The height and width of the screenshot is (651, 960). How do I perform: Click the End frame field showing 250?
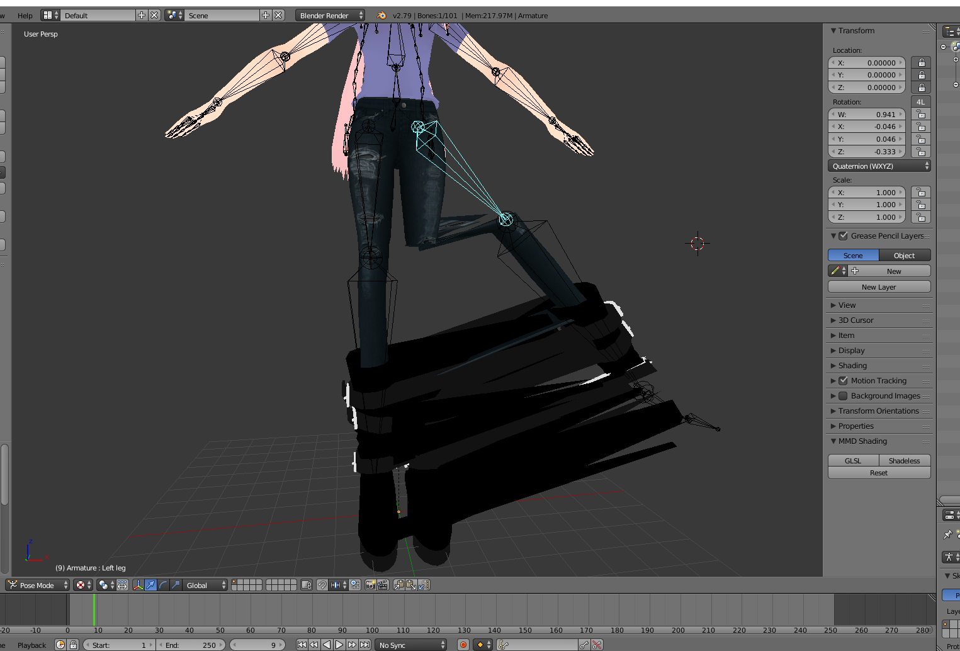tap(191, 645)
